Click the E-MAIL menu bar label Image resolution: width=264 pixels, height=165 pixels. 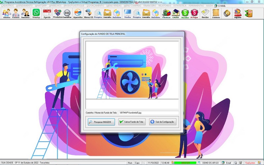point(222,6)
